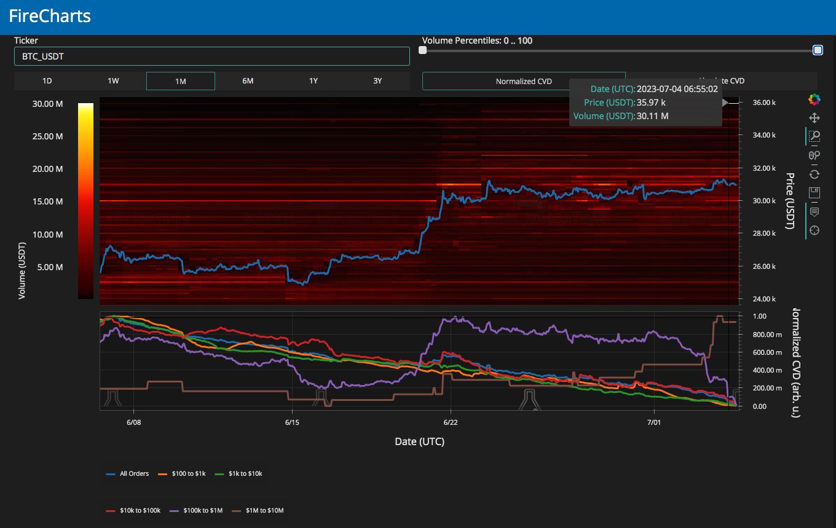Toggle the Crosshair tool
The image size is (836, 528).
coord(814,230)
